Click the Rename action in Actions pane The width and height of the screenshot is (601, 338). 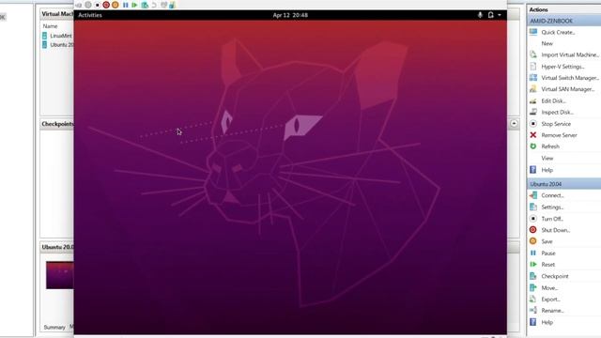[x=552, y=311]
